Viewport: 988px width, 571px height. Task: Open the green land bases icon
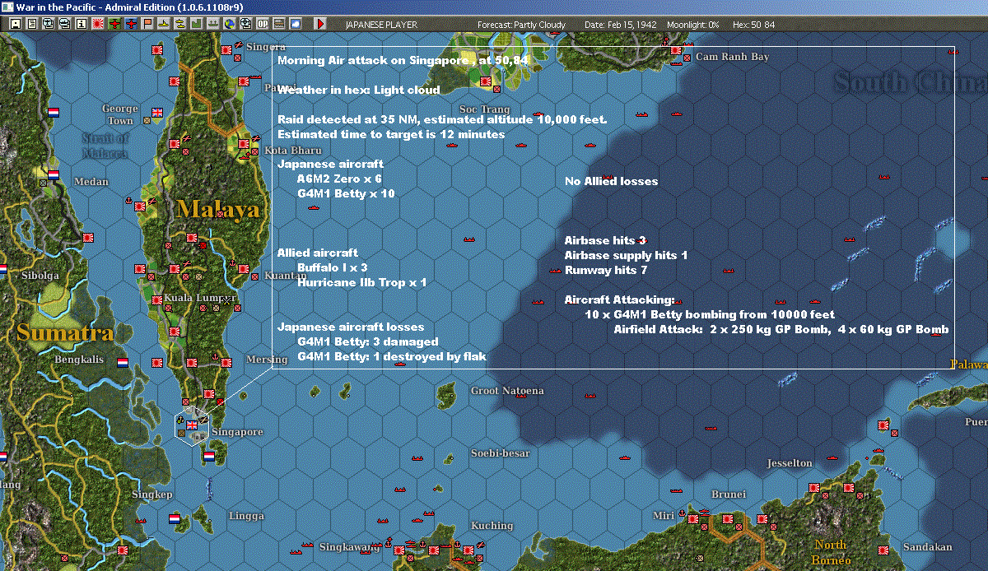[x=197, y=24]
